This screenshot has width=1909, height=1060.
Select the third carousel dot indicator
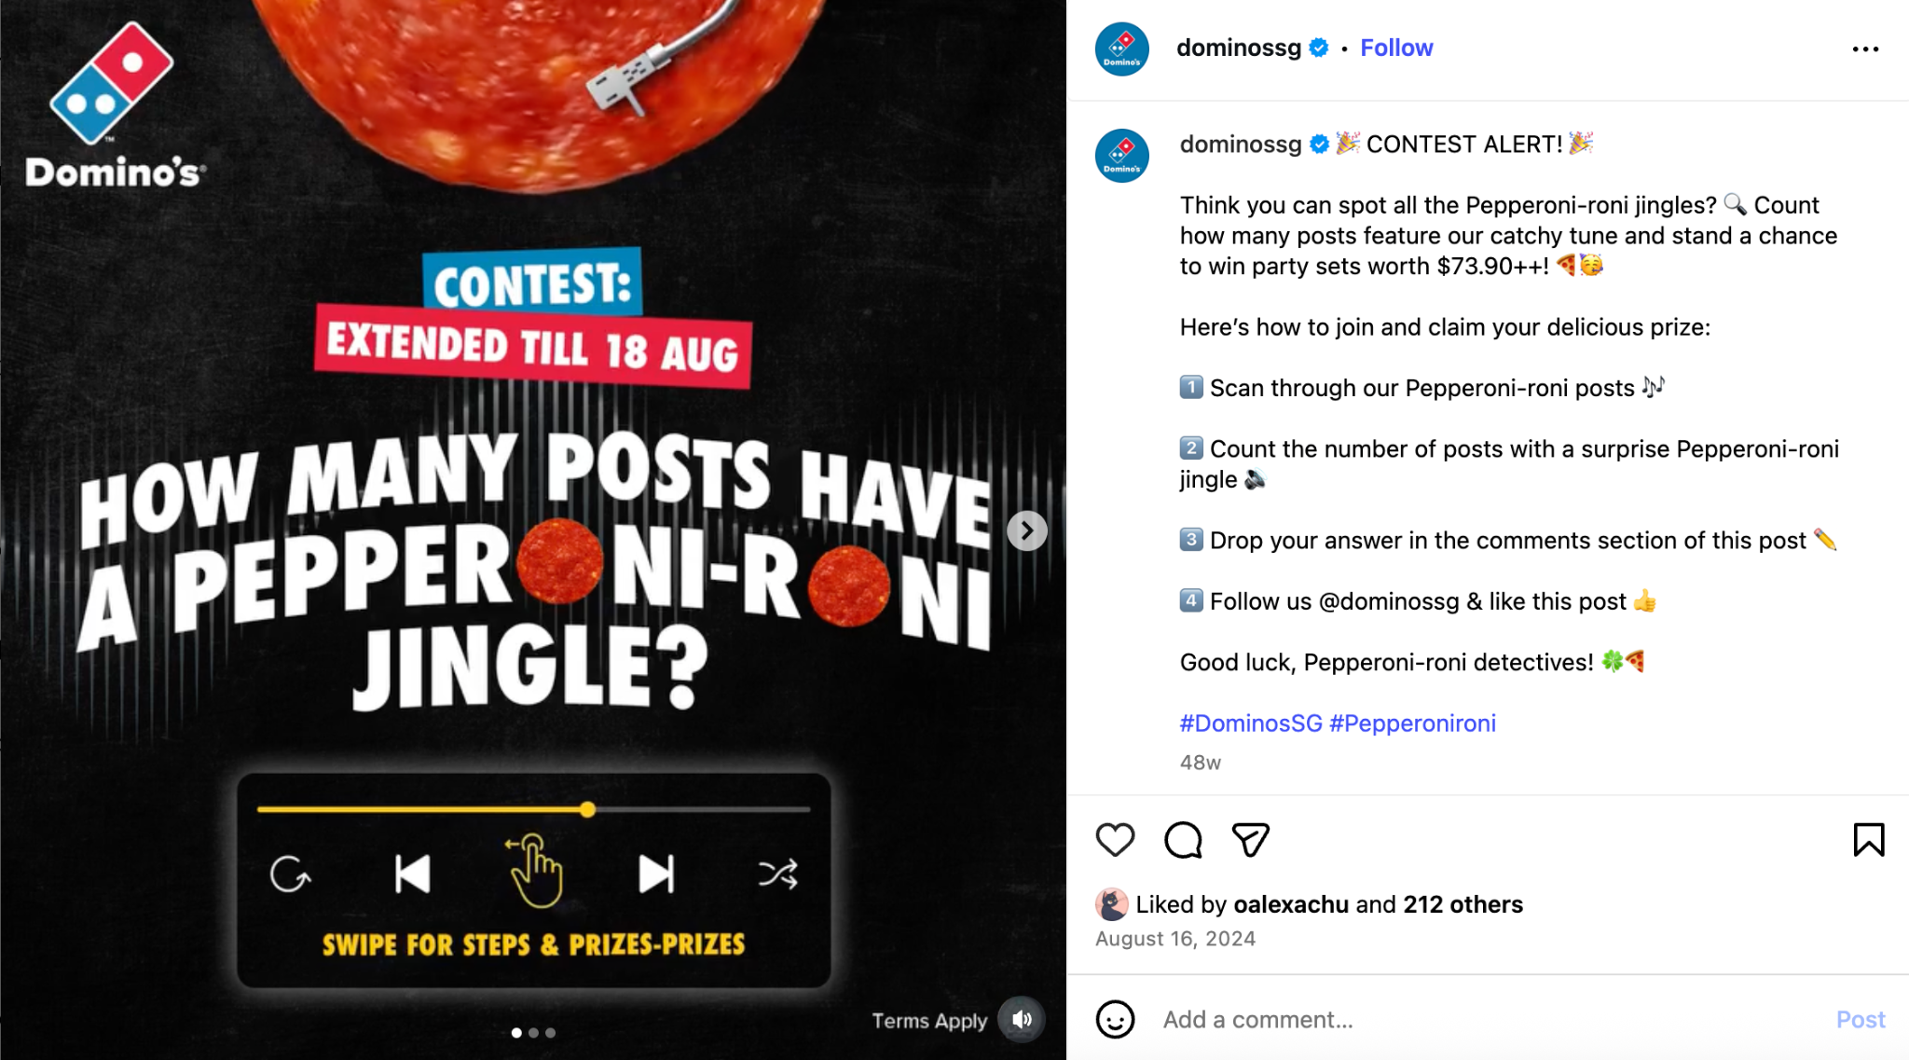tap(550, 1032)
